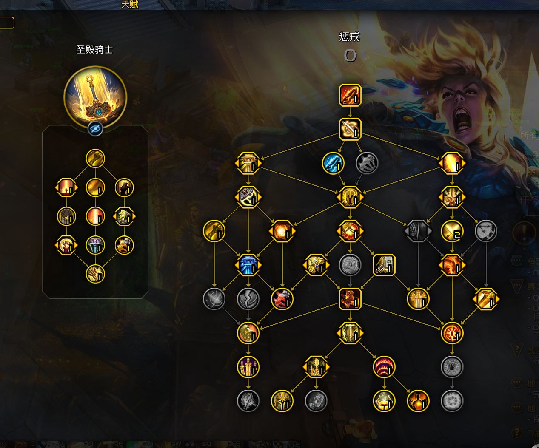This screenshot has width=539, height=448.
Task: Click the crossed swords talent with rank 2
Action: click(x=452, y=231)
